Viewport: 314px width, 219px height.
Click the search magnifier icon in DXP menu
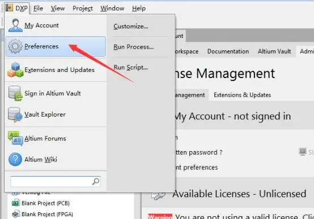coord(96,182)
